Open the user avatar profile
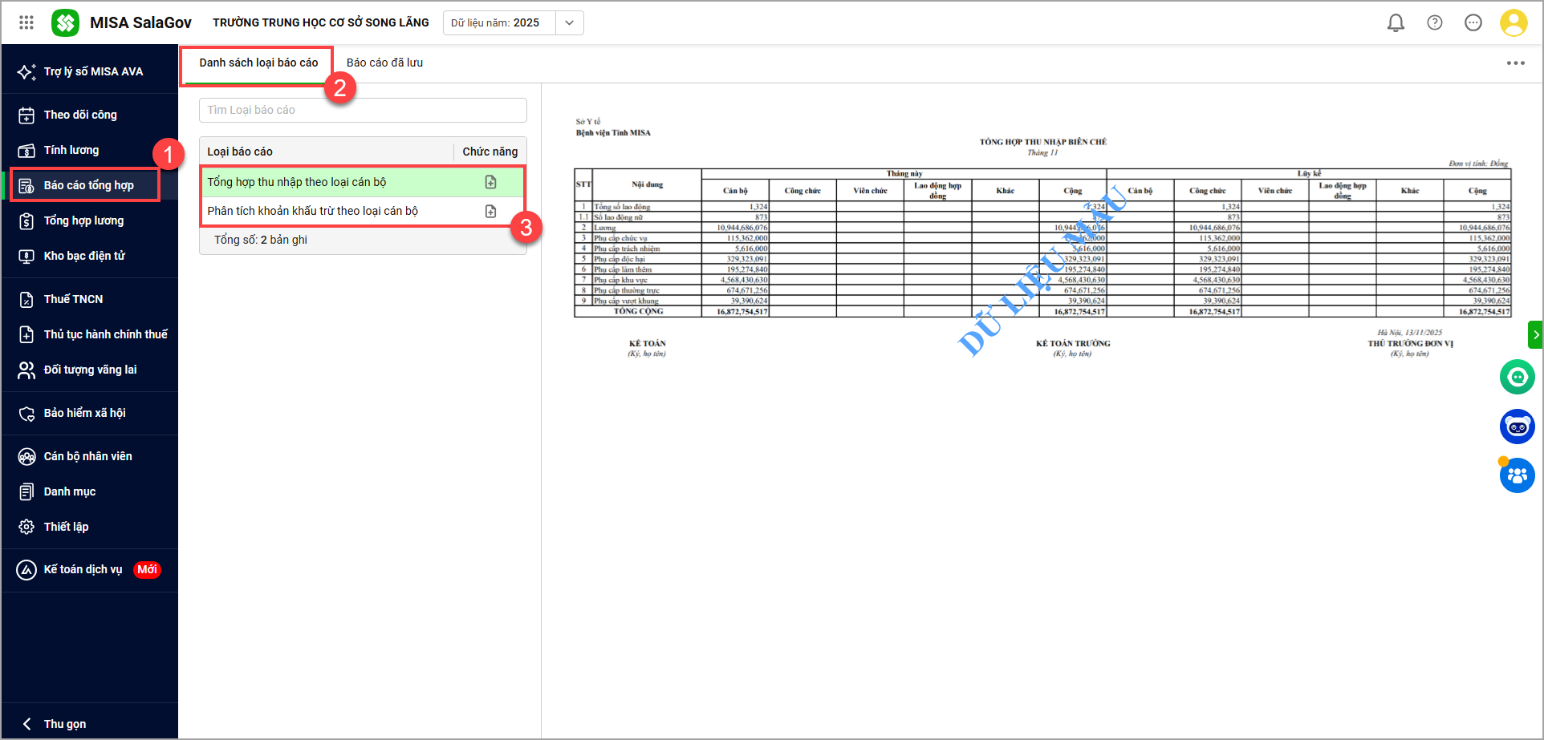1544x740 pixels. pyautogui.click(x=1513, y=22)
